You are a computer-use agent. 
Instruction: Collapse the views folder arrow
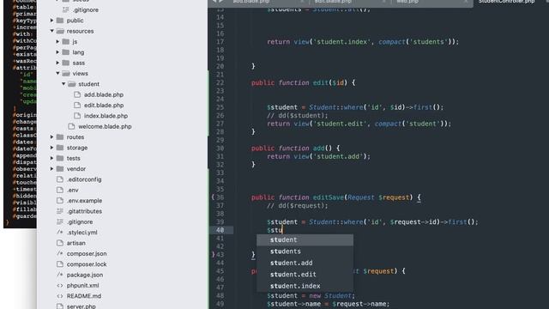pos(57,73)
